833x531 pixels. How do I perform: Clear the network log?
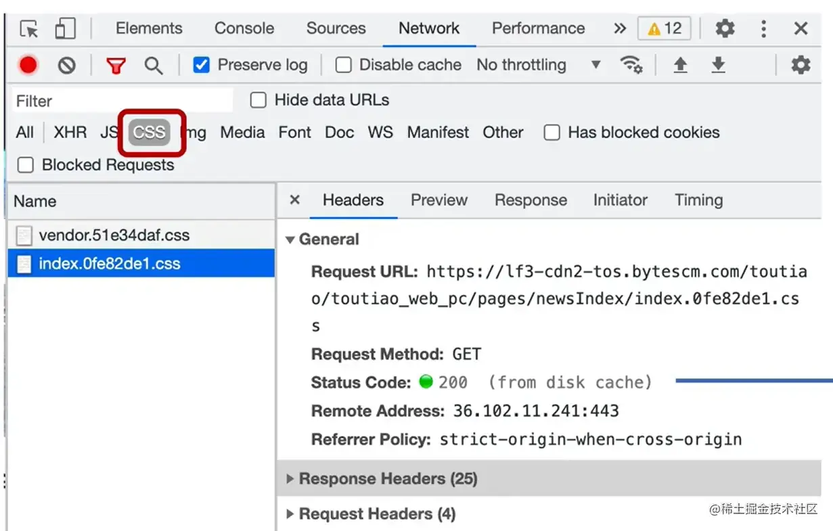tap(66, 65)
